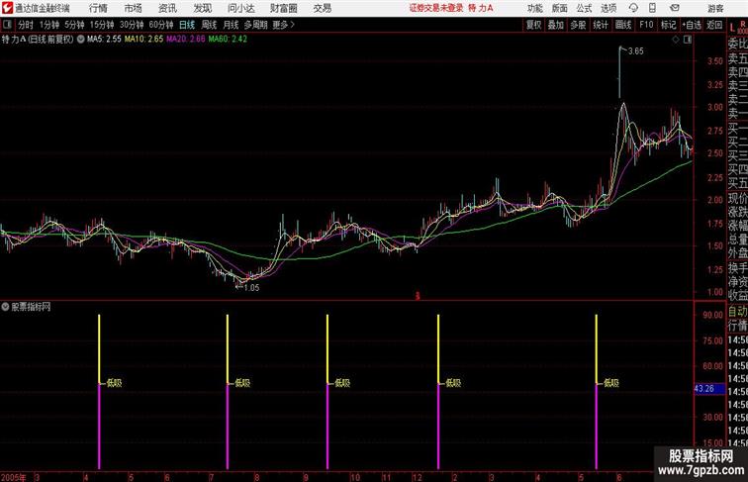Viewport: 748px width, 482px height.
Task: Open the 多周期 multi-period tab
Action: (255, 25)
